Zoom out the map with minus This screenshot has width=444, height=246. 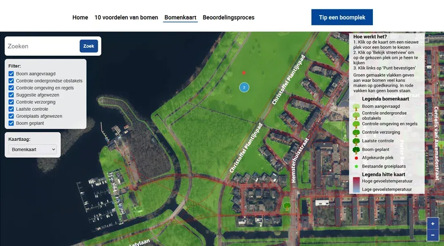(x=432, y=235)
